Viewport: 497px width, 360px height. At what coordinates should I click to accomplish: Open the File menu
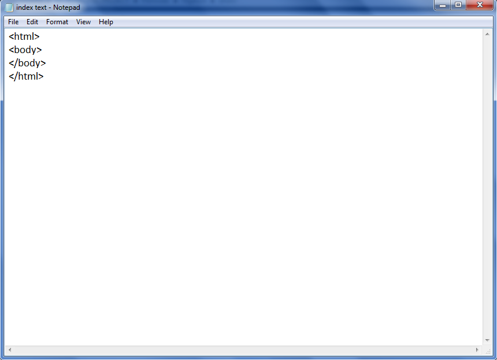point(13,22)
